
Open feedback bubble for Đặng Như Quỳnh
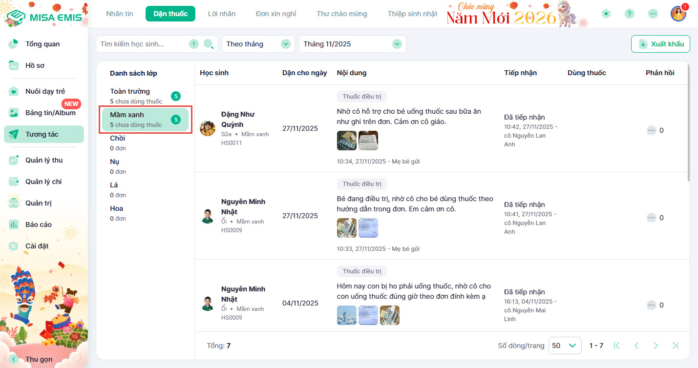(651, 130)
